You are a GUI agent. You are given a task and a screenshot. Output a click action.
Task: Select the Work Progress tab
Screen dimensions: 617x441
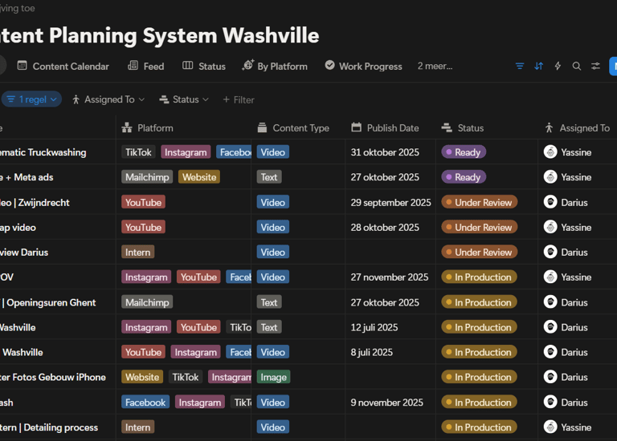pos(363,66)
